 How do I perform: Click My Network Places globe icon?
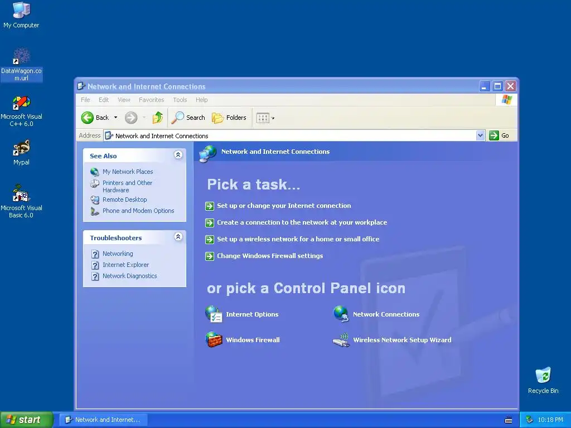95,172
